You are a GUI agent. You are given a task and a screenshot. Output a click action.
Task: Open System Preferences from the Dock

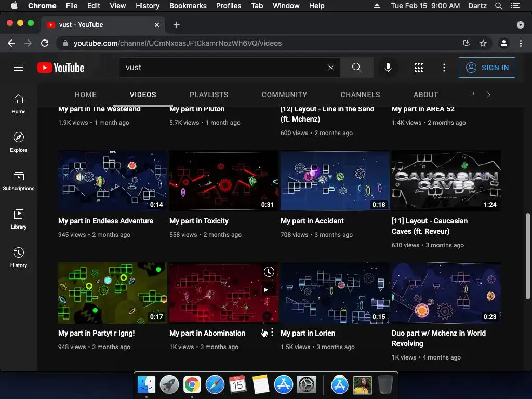click(307, 385)
